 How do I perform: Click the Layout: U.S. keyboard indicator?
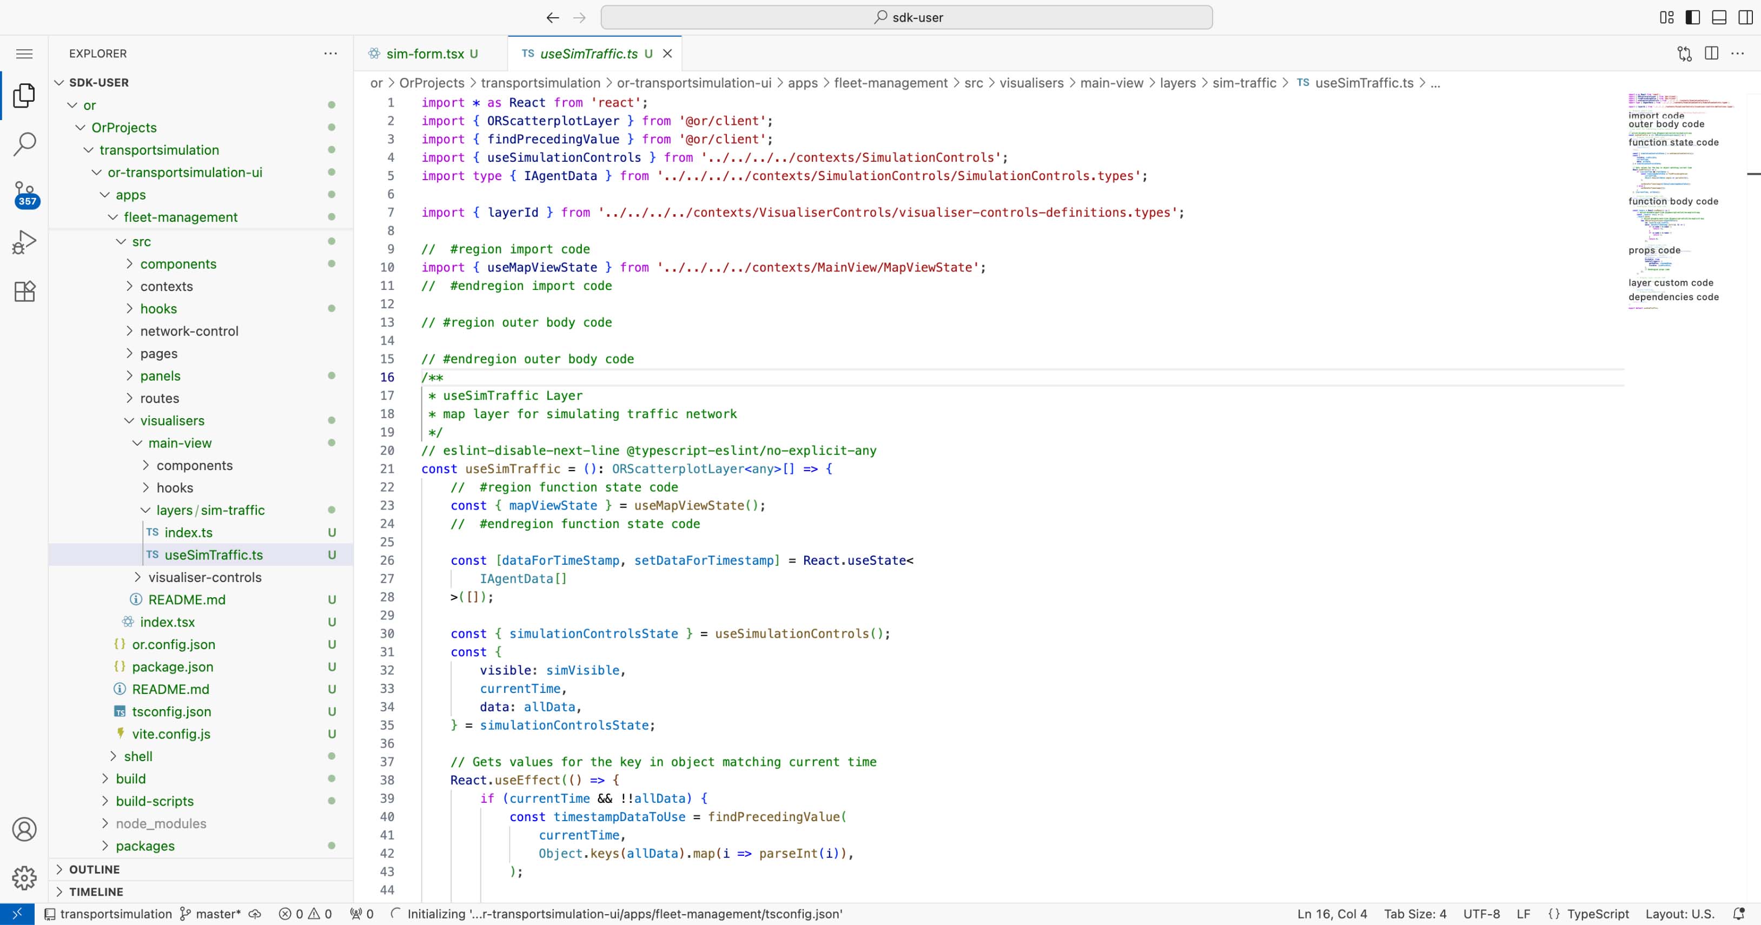pos(1680,914)
